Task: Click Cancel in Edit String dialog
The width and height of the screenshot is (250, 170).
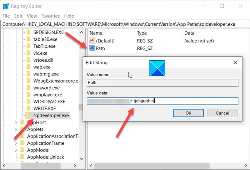Action: click(x=222, y=113)
